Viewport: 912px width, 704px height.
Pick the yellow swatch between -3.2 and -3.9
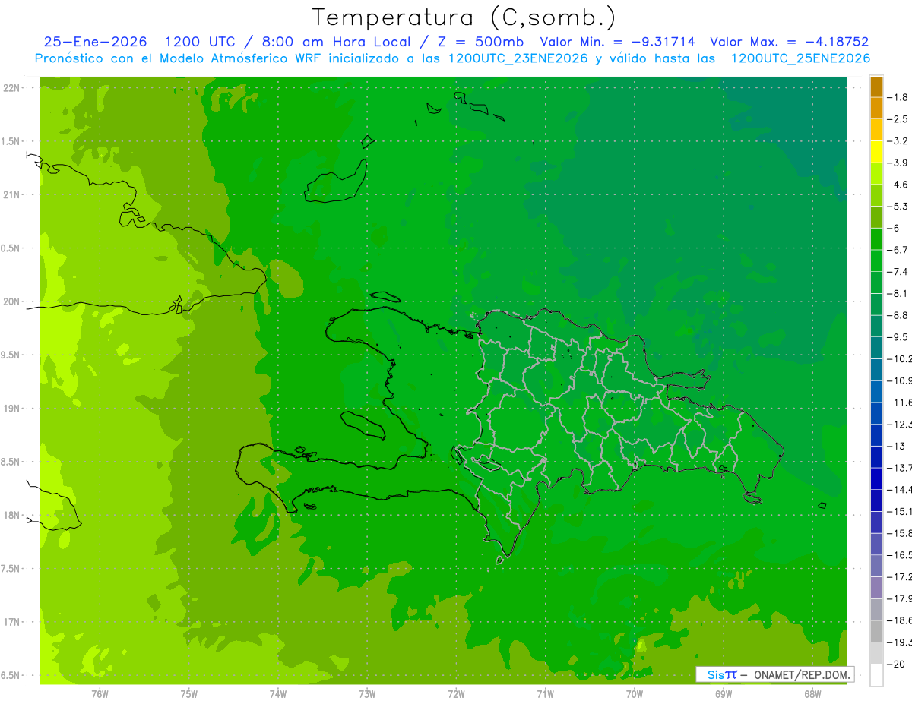point(876,152)
